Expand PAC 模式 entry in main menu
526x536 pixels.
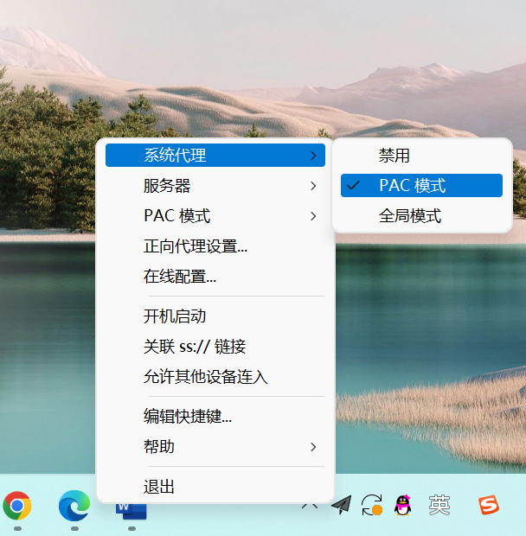coord(215,216)
